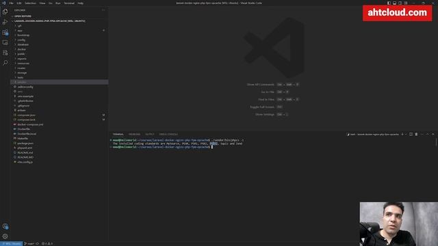
Task: Open the View menu
Action: click(x=42, y=3)
